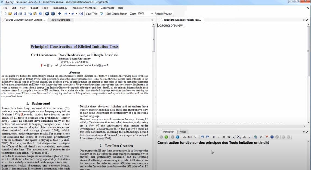This screenshot has height=170, width=311.
Task: Run spell check with the ABC checkmark icon
Action: pyautogui.click(x=102, y=13)
